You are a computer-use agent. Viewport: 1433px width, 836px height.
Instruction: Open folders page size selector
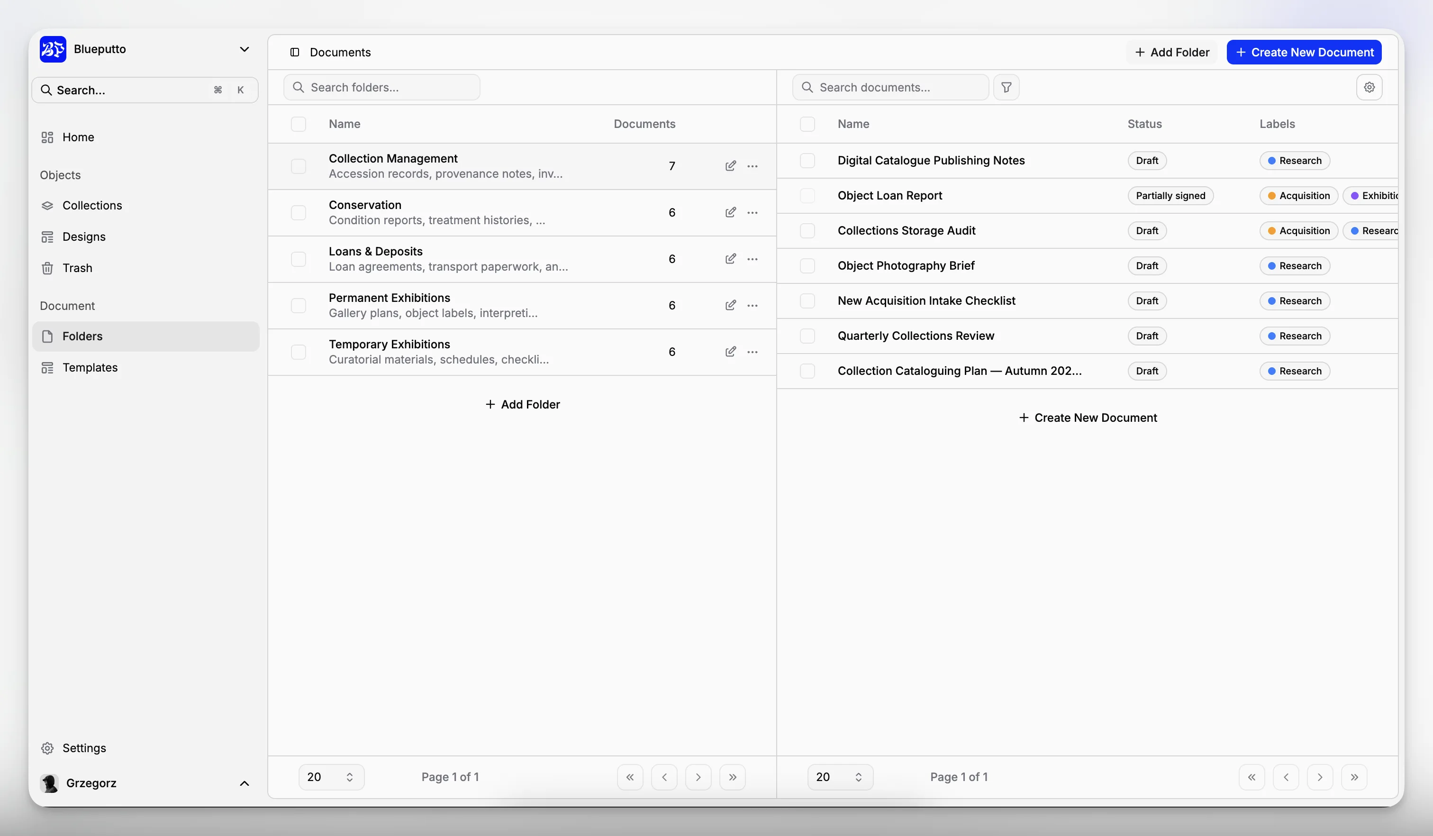pos(332,777)
